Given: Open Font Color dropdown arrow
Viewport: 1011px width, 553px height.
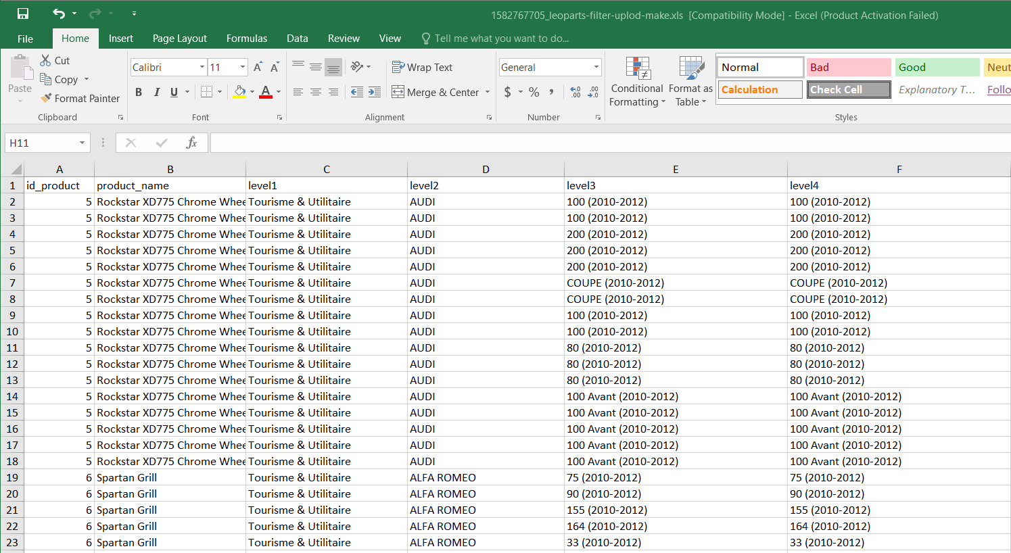Looking at the screenshot, I should point(279,92).
